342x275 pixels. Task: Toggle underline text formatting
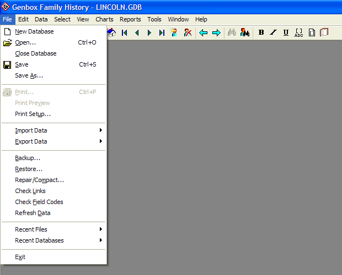click(x=286, y=33)
